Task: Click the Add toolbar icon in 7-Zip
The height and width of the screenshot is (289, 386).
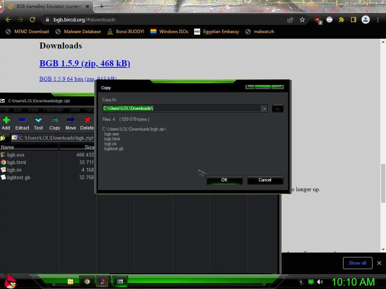Action: click(6, 123)
